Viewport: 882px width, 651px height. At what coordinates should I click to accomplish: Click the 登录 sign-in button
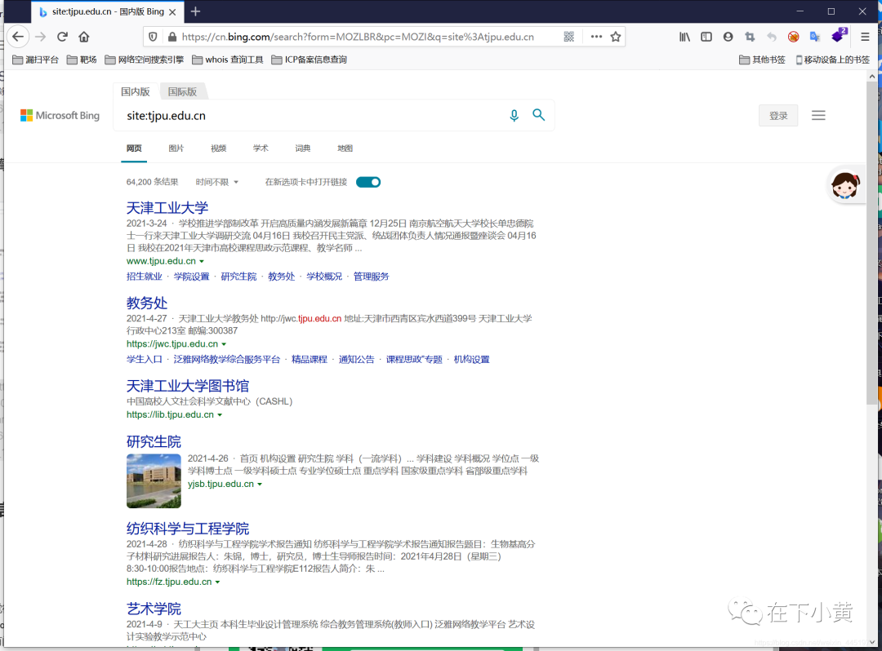(778, 116)
